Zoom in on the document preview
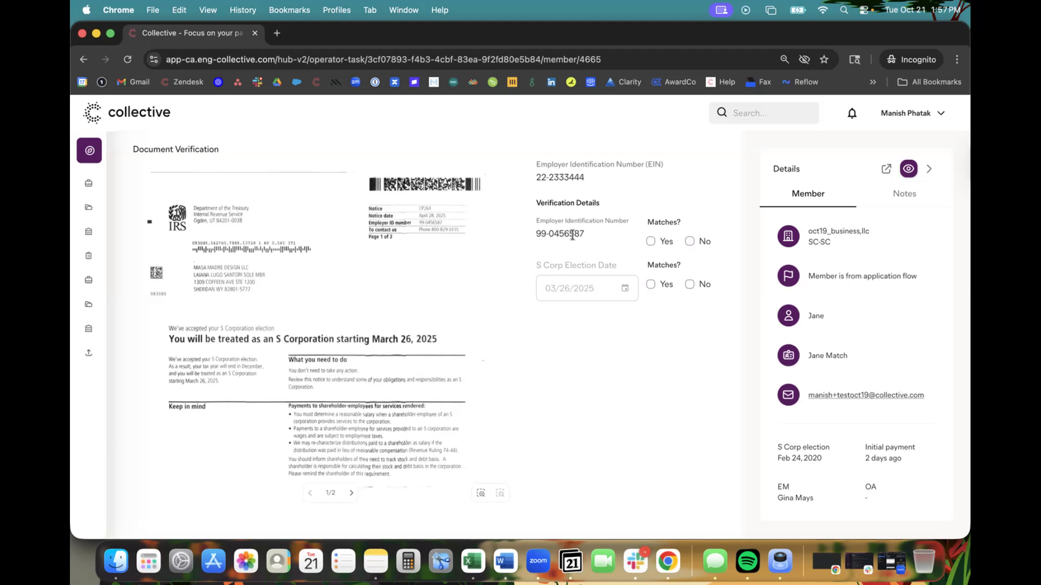Image resolution: width=1041 pixels, height=585 pixels. (480, 493)
